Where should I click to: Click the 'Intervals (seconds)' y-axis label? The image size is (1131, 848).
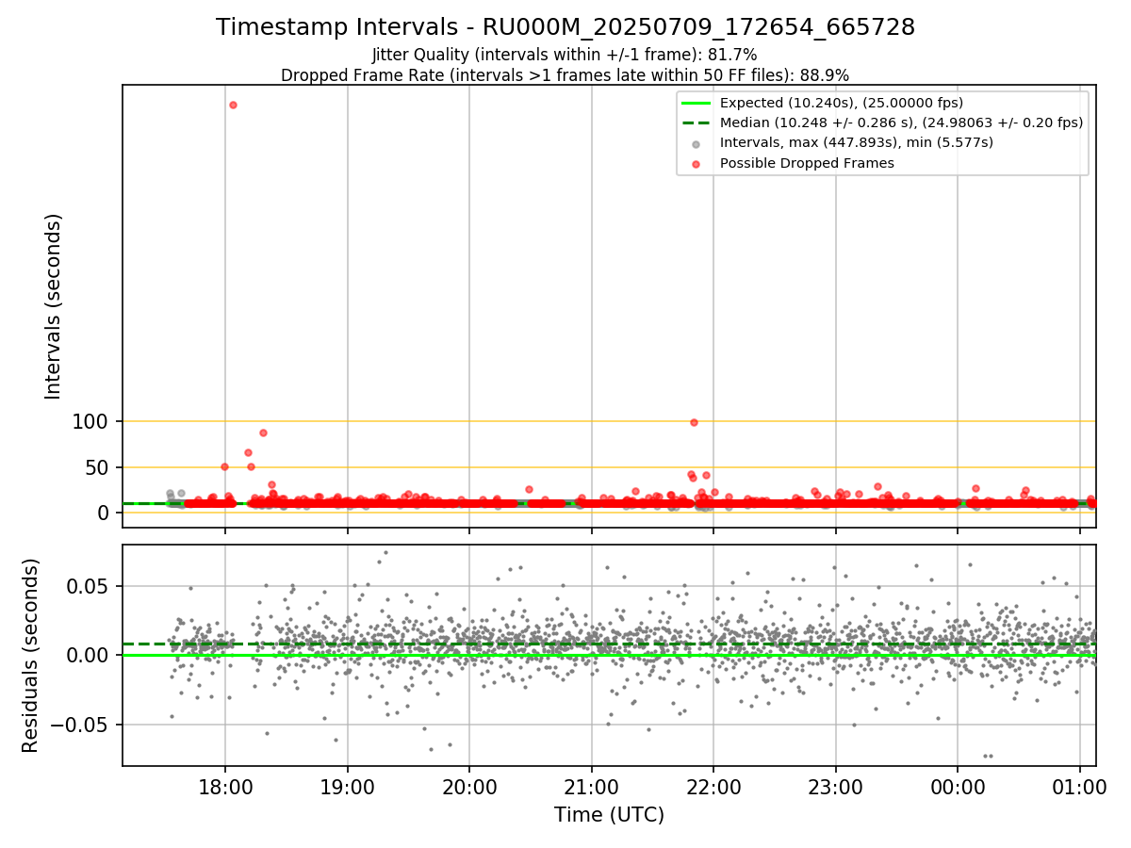pos(53,305)
